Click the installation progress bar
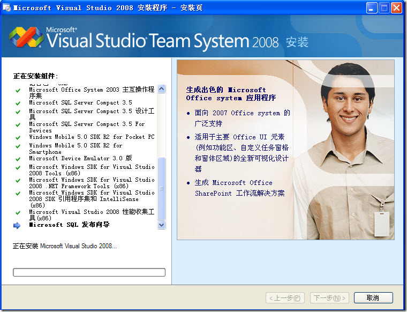 pyautogui.click(x=89, y=272)
